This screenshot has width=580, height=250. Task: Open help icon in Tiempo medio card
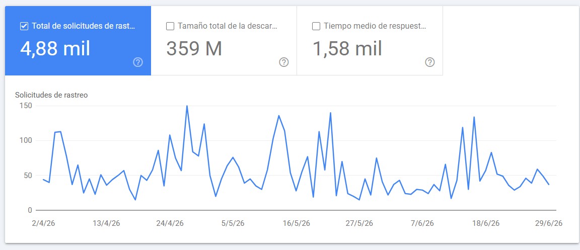click(429, 62)
